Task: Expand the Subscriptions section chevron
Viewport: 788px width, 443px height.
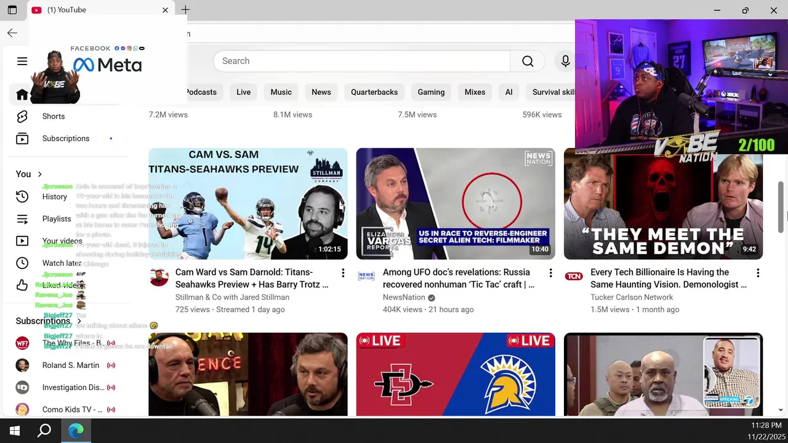Action: pyautogui.click(x=79, y=321)
